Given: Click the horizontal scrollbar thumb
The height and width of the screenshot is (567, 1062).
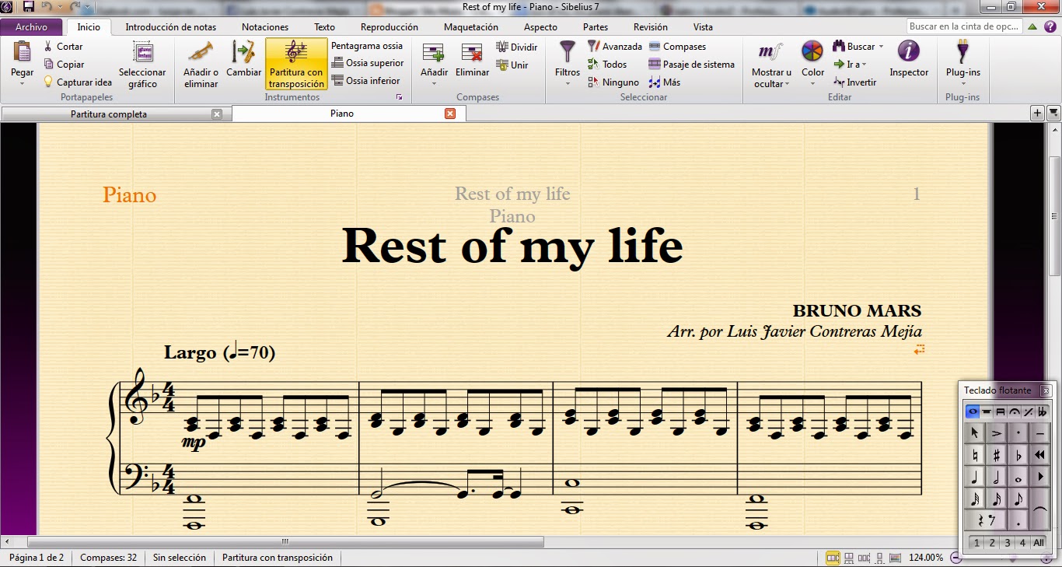Looking at the screenshot, I should pyautogui.click(x=285, y=541).
